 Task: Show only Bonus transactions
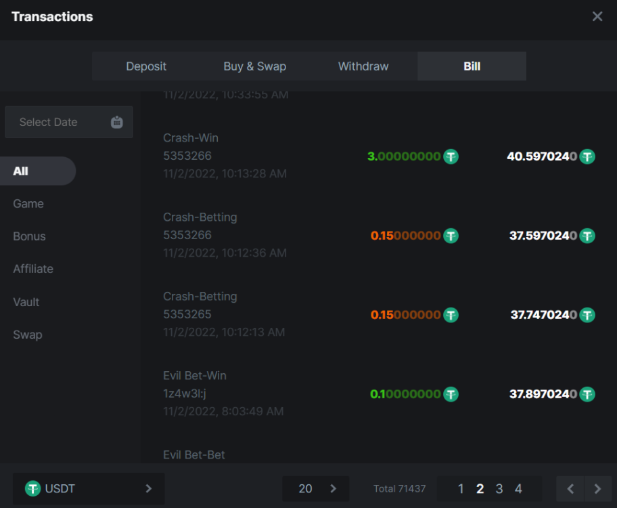[29, 236]
